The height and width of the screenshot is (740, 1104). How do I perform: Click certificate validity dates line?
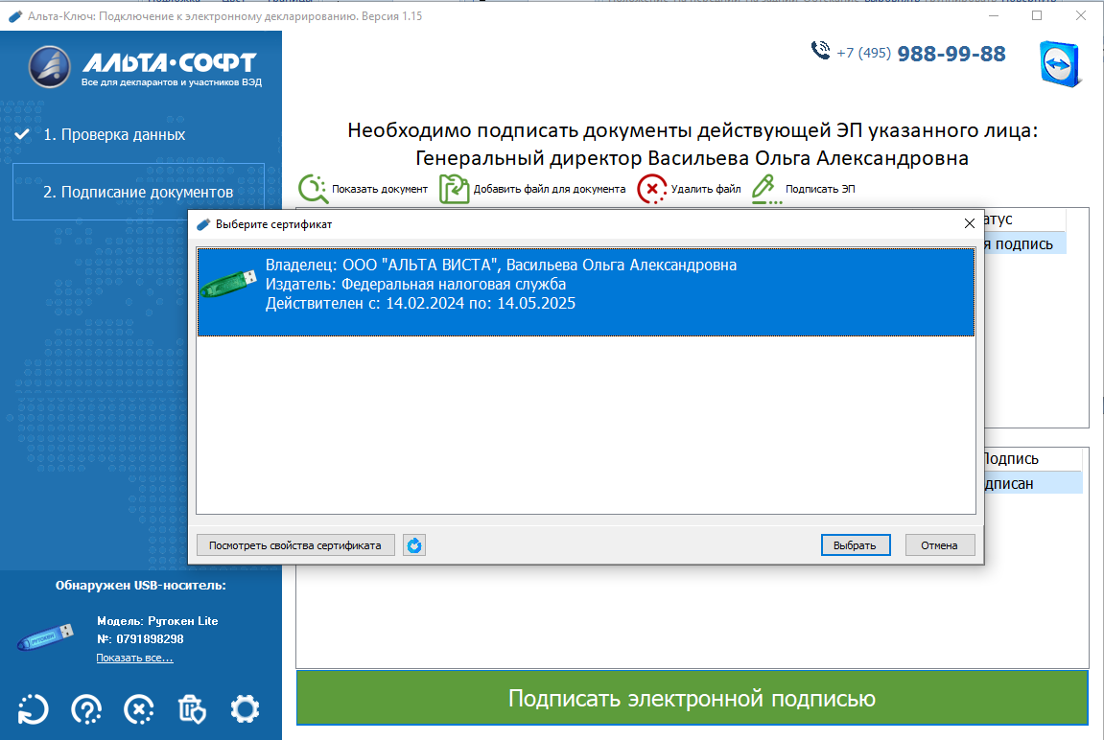tap(420, 303)
